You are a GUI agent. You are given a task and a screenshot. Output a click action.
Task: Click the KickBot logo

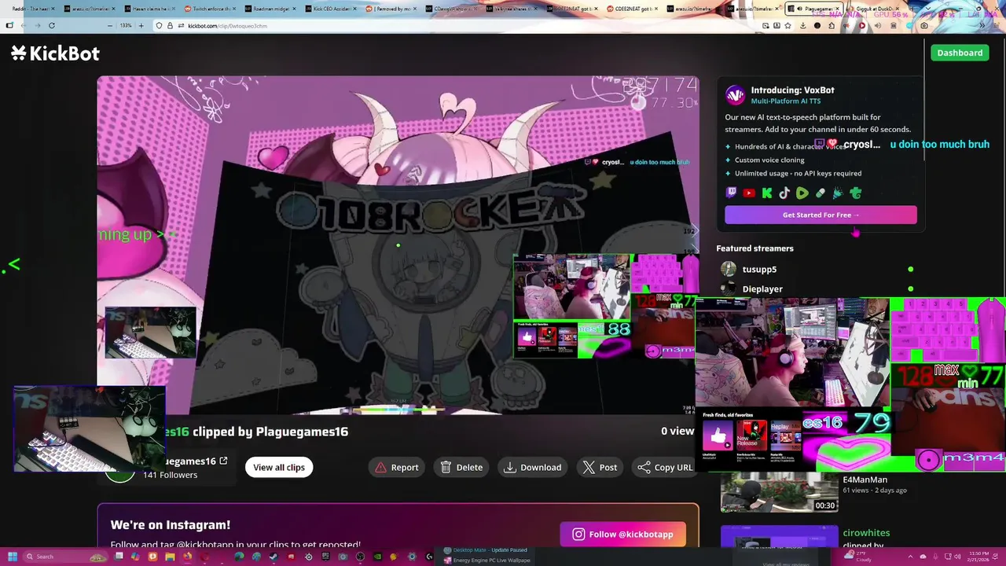(55, 53)
